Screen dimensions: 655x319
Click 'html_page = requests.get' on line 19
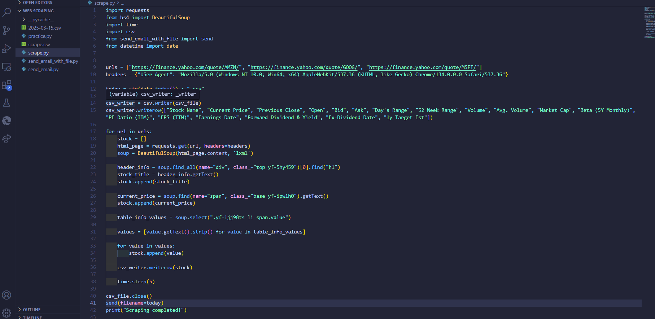pos(152,146)
